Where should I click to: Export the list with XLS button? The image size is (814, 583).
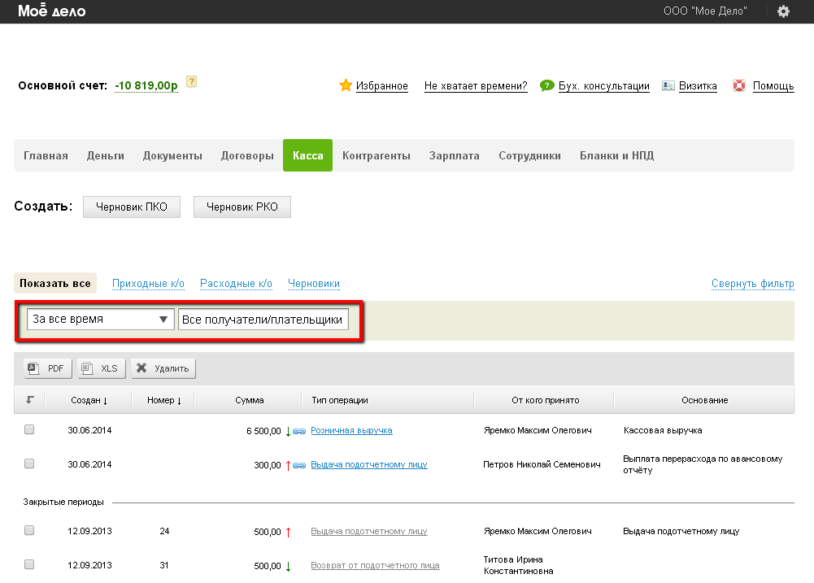coord(100,368)
